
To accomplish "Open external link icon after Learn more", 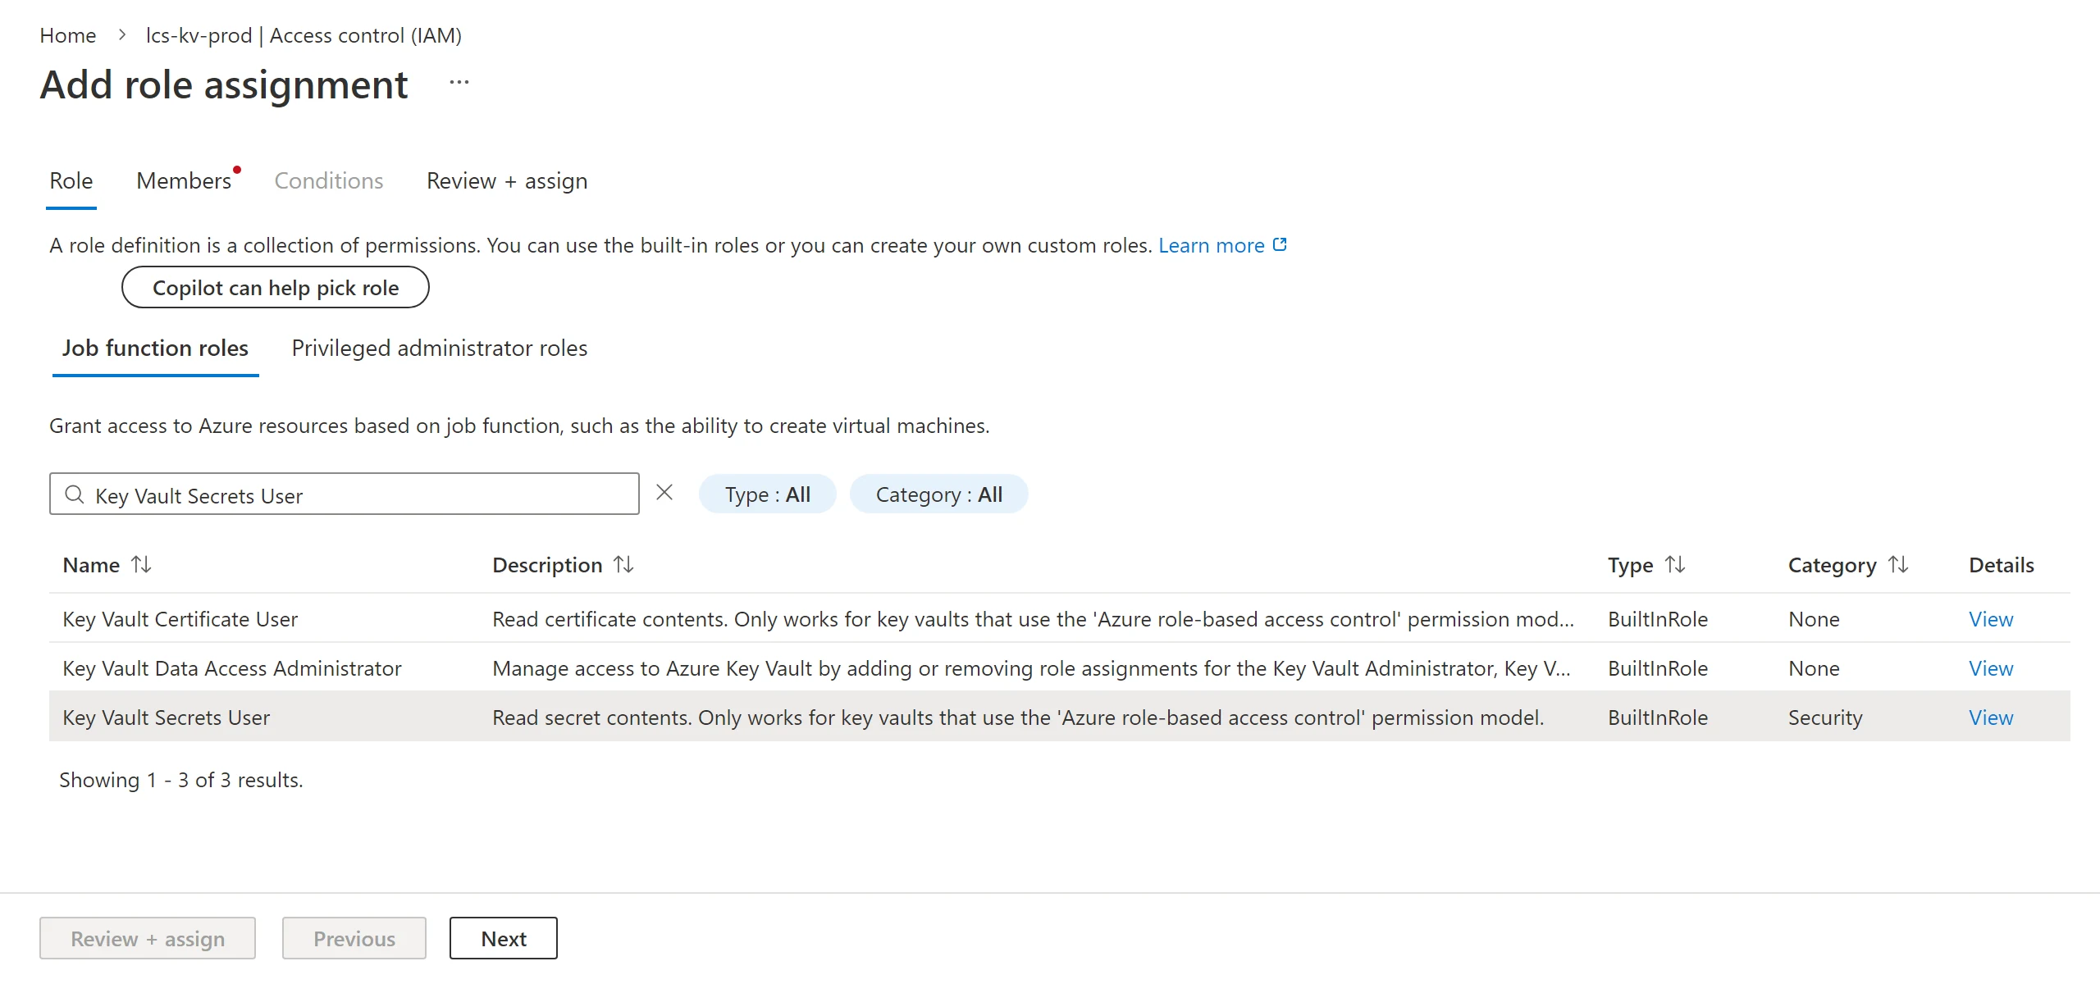I will pos(1280,244).
